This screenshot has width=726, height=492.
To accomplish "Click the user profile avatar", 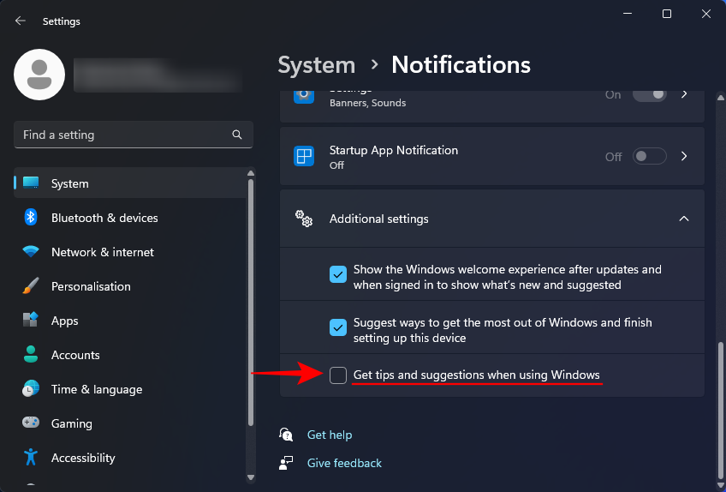I will pyautogui.click(x=39, y=75).
